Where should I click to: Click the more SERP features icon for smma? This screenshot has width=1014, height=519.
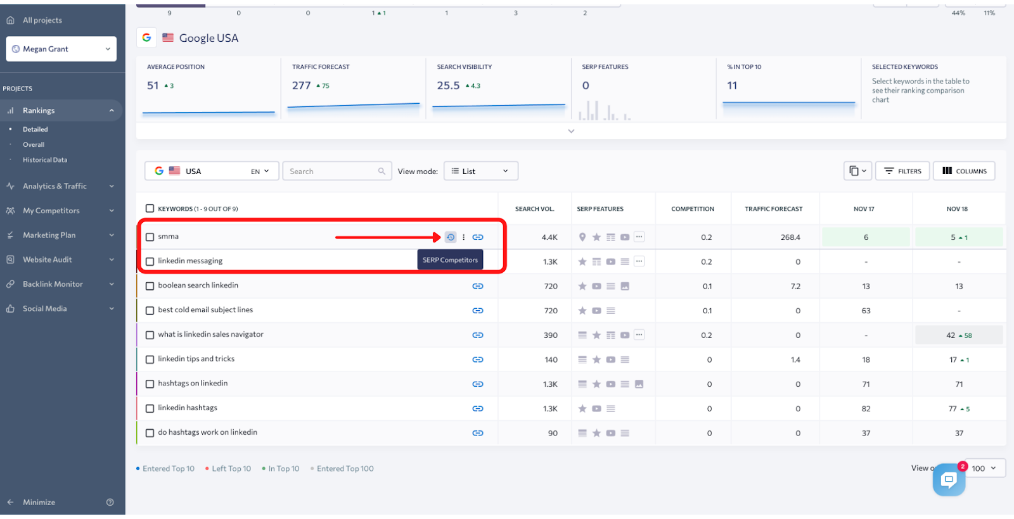point(639,237)
